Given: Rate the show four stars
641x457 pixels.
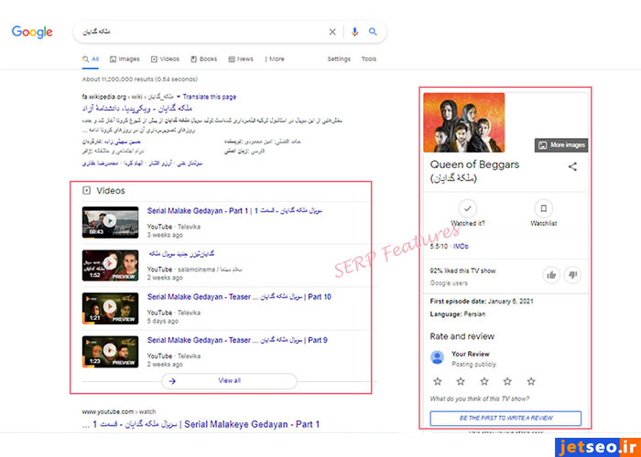Looking at the screenshot, I should click(x=507, y=381).
